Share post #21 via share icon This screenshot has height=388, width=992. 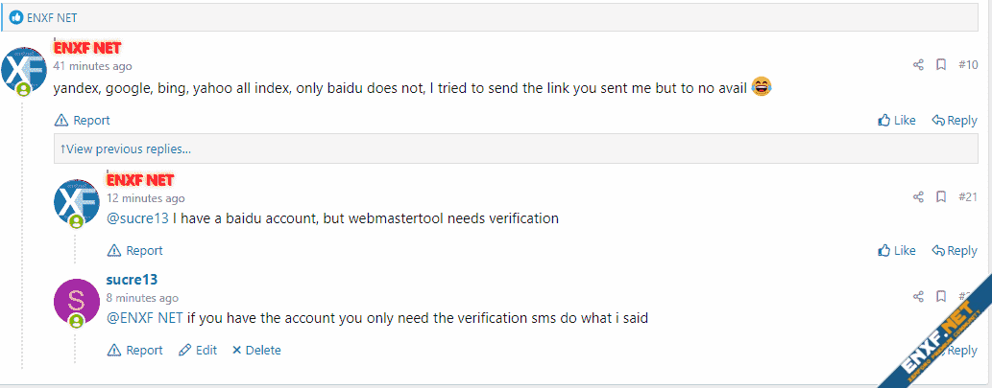(x=918, y=196)
